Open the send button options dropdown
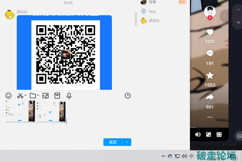The width and height of the screenshot is (242, 162). pyautogui.click(x=127, y=142)
